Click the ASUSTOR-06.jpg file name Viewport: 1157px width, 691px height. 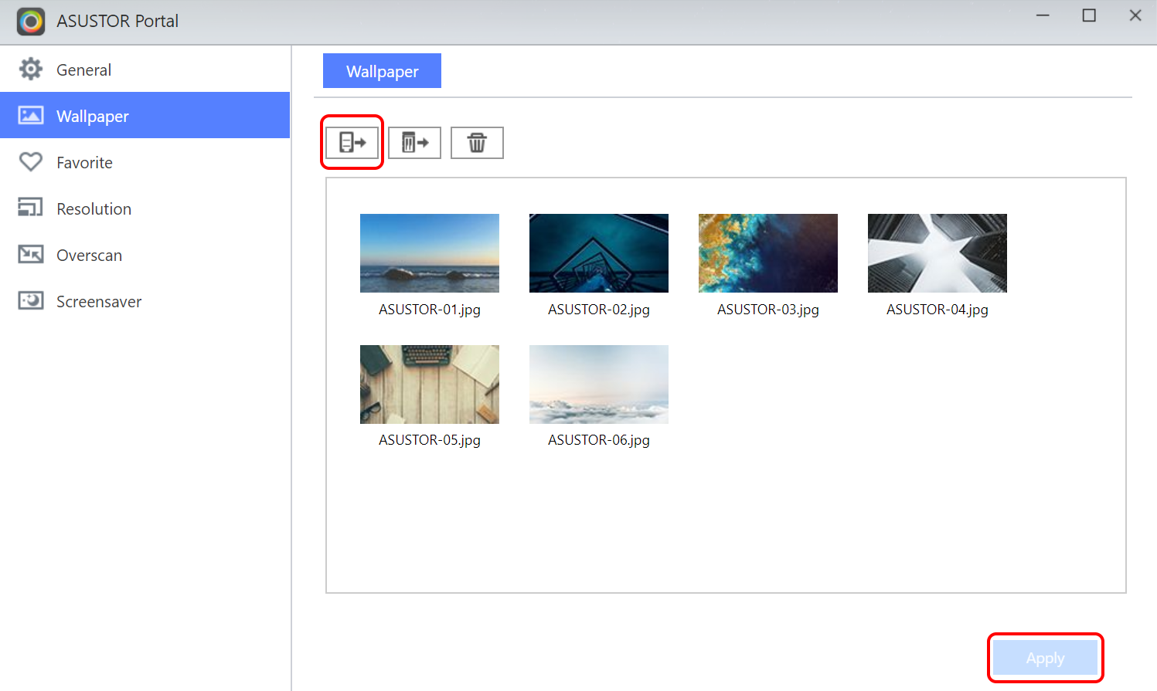pos(599,440)
